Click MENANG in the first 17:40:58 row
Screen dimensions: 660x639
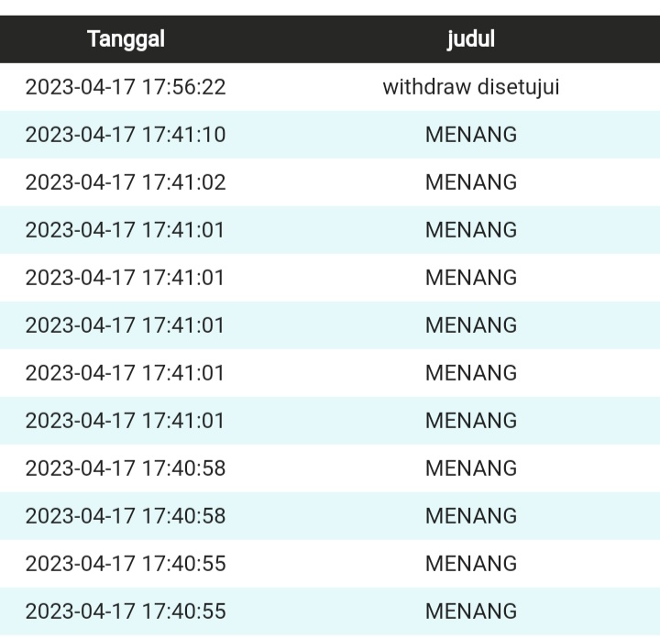click(x=471, y=468)
